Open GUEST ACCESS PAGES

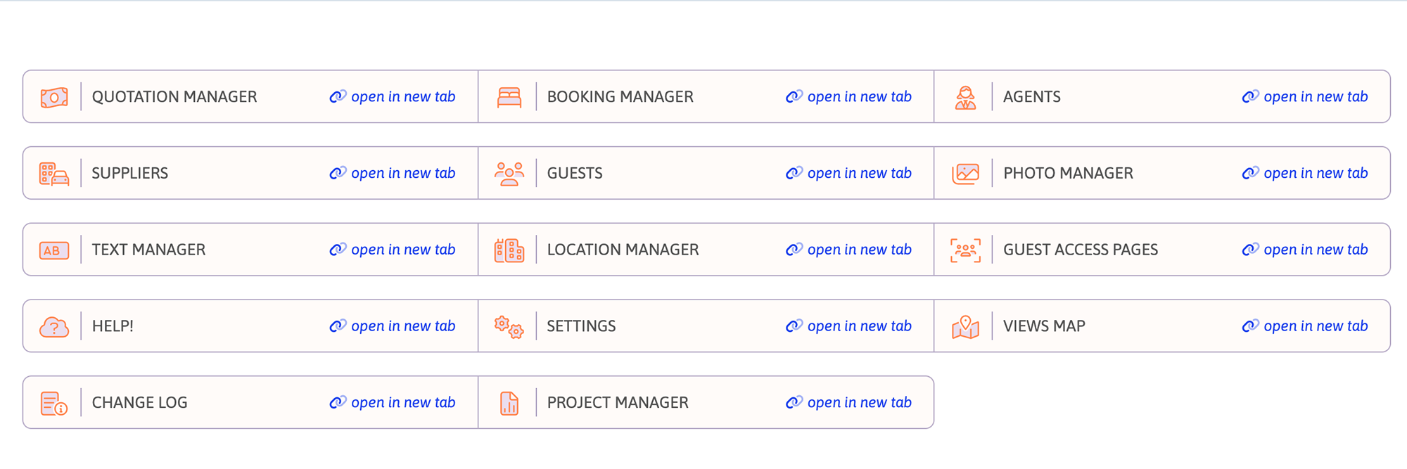click(1080, 250)
